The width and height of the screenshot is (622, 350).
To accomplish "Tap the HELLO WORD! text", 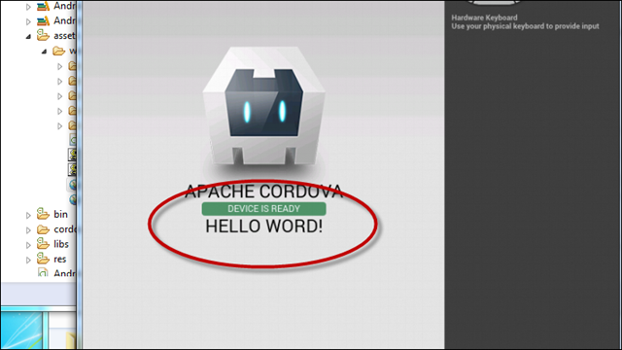I will [263, 227].
